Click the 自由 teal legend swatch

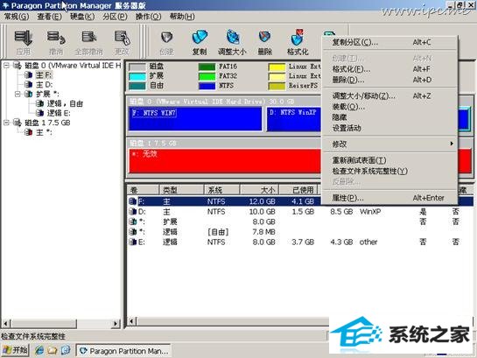[137, 86]
